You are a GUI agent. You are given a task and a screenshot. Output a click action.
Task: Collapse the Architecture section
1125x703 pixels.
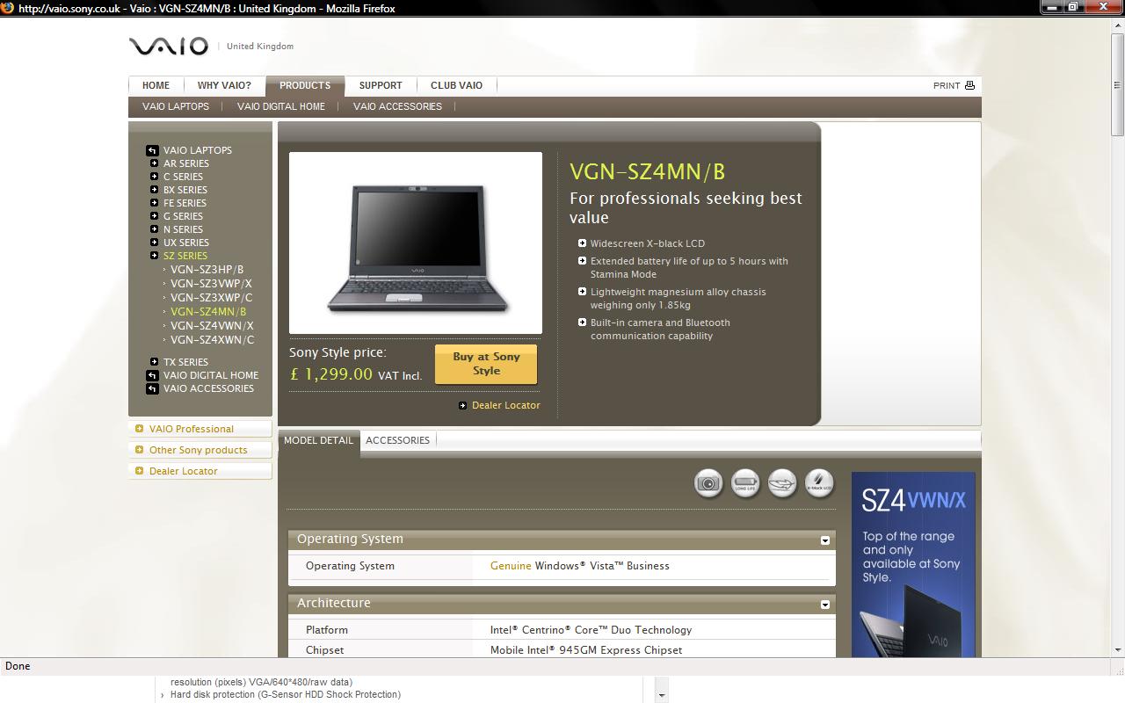point(825,605)
